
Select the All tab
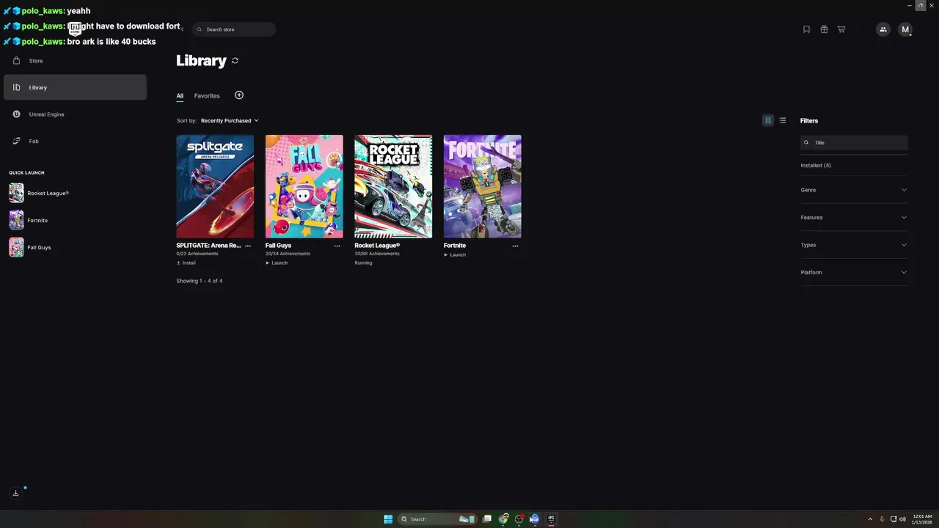click(180, 96)
